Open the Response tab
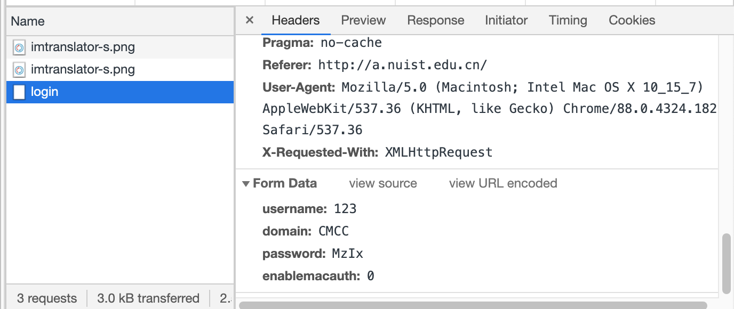Image resolution: width=734 pixels, height=309 pixels. [x=435, y=20]
